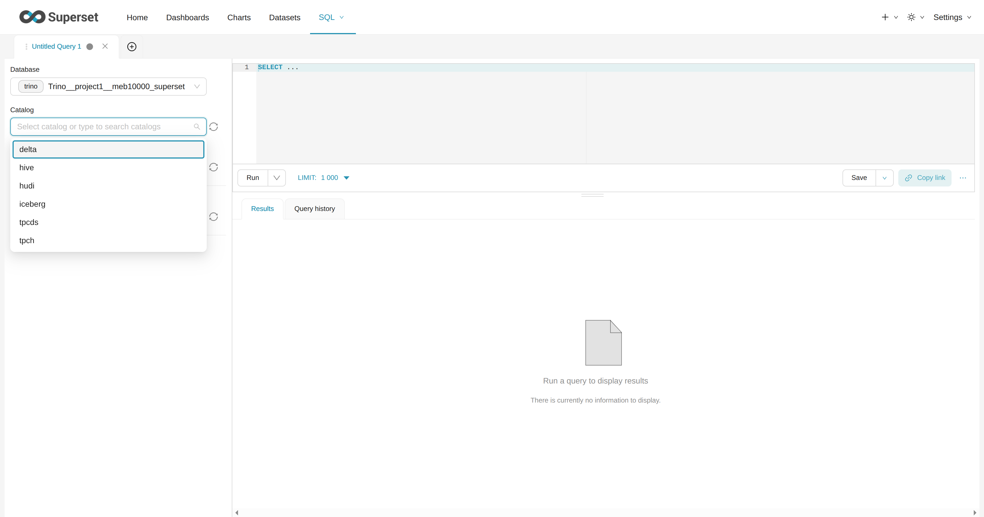Refresh the table list
This screenshot has height=517, width=984.
214,217
